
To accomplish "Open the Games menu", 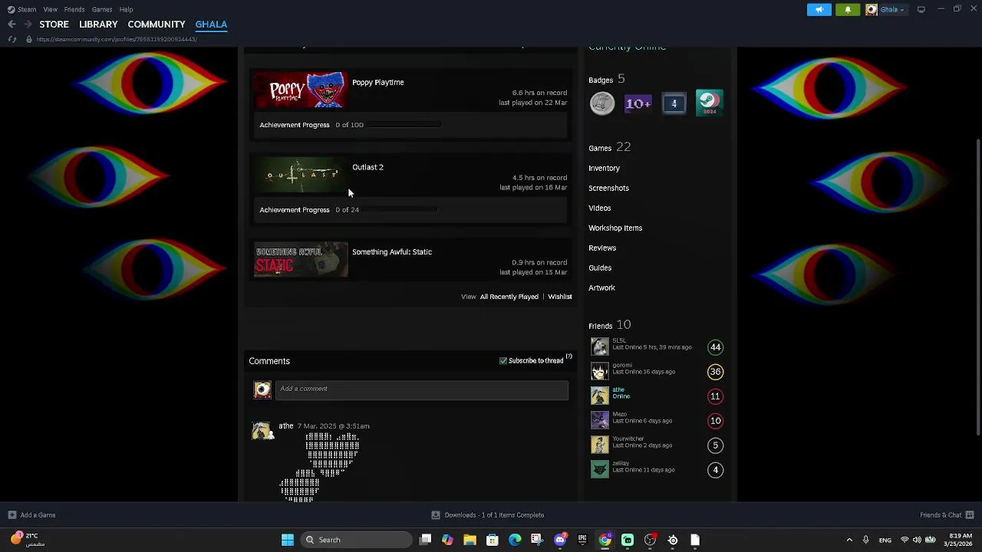I will tap(102, 9).
